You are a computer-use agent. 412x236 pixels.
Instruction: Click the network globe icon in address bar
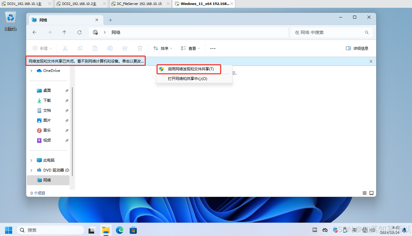coord(96,32)
